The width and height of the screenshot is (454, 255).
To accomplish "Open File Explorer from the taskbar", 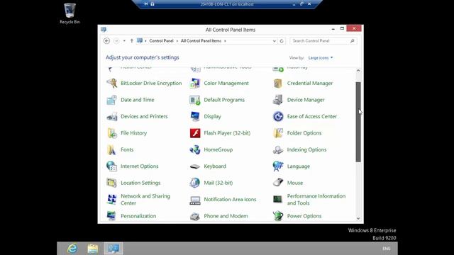I will click(93, 249).
